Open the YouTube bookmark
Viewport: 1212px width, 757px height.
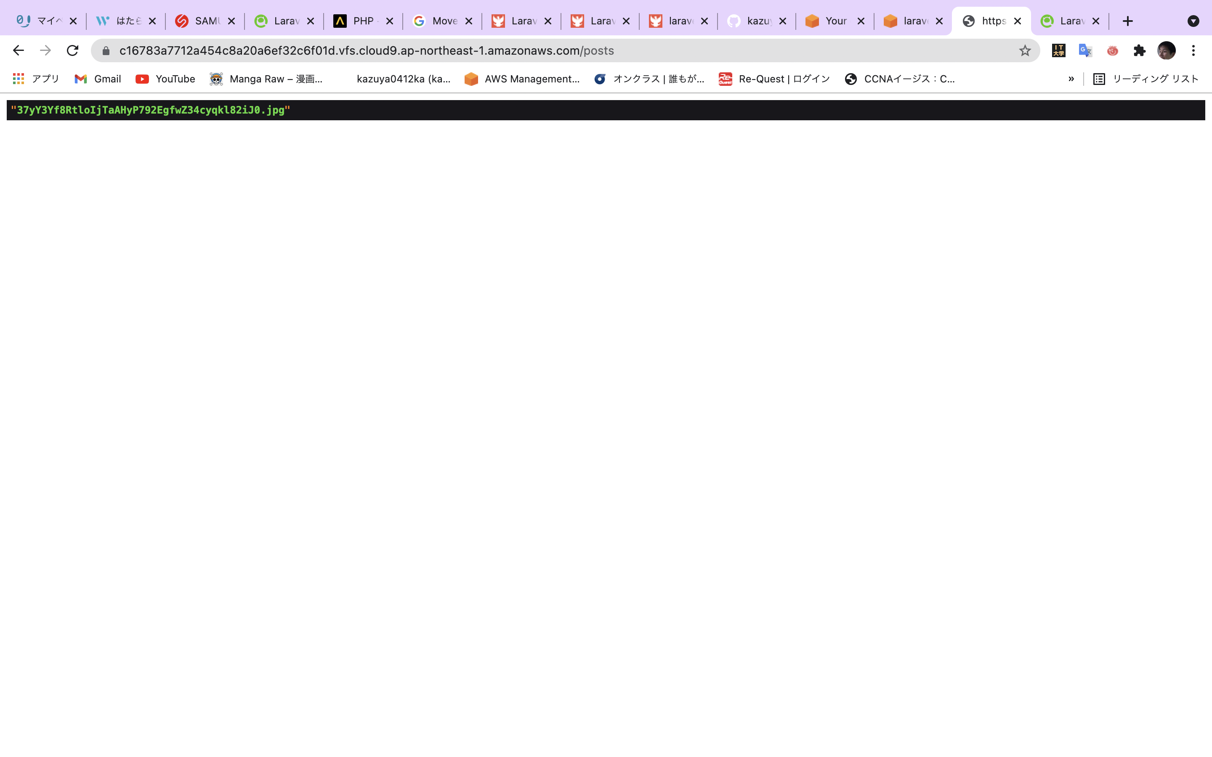(x=165, y=79)
